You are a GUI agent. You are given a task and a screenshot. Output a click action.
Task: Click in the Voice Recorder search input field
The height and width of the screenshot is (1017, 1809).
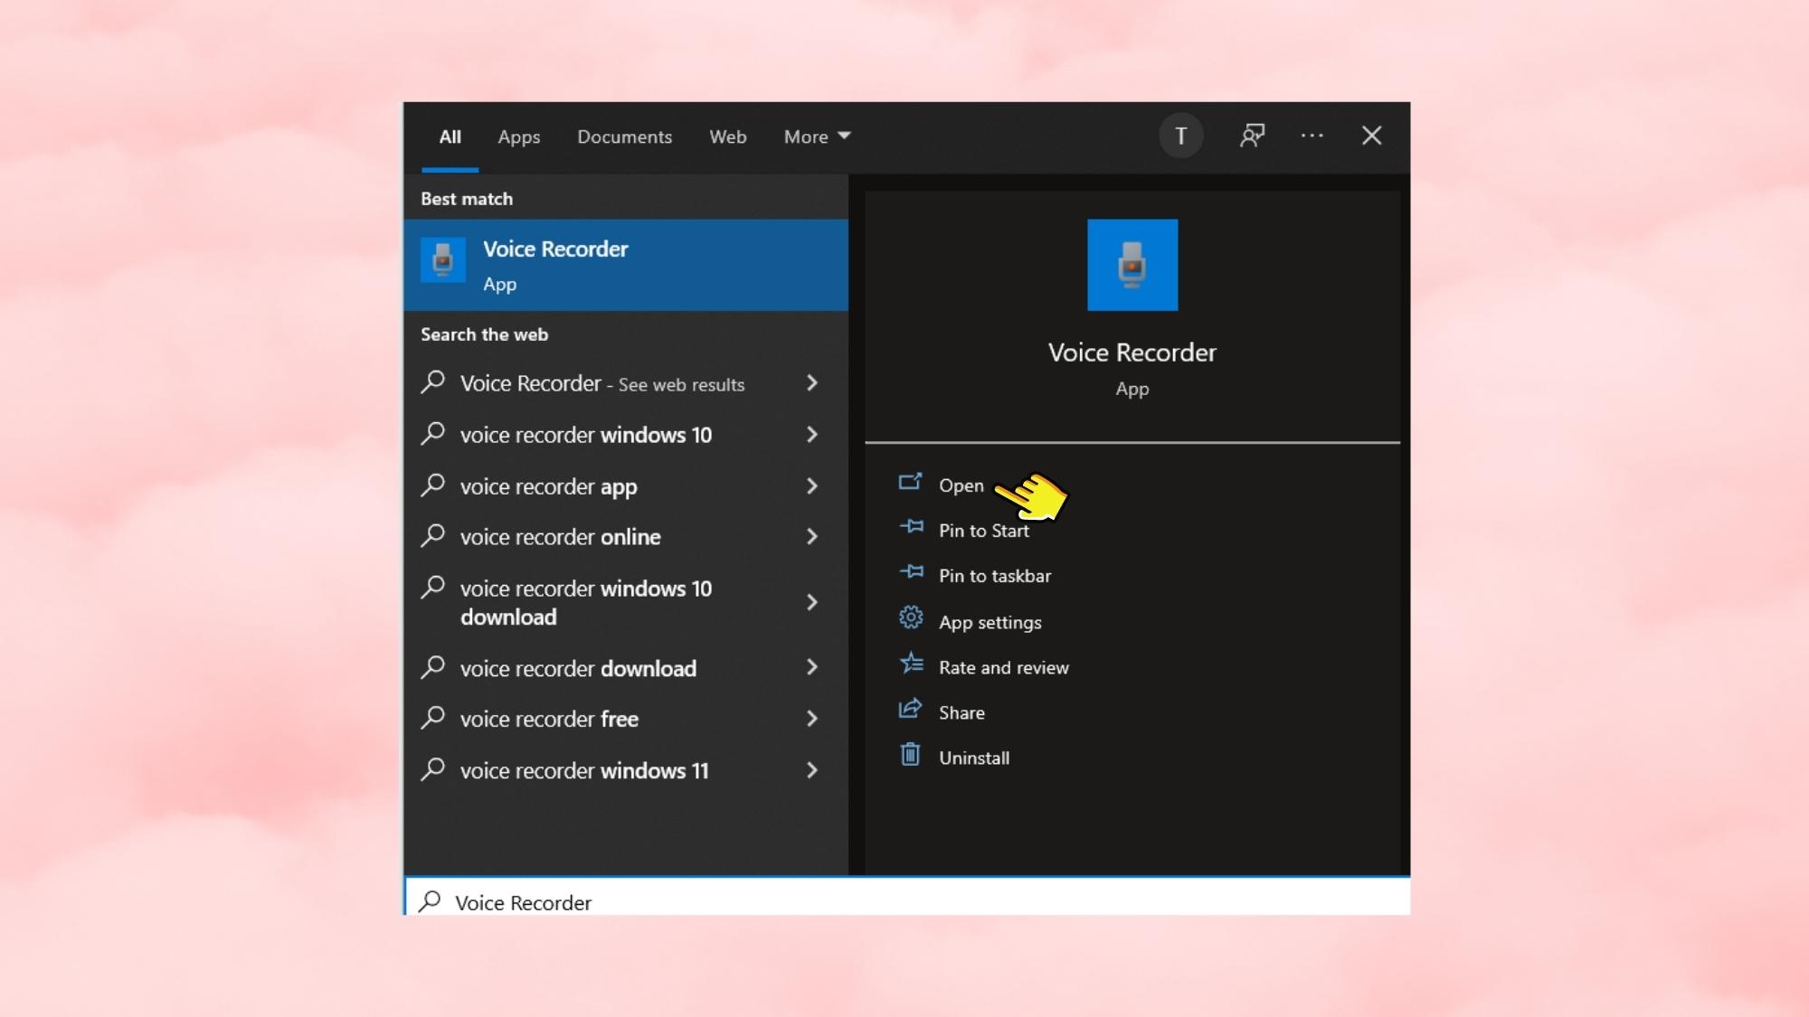(x=907, y=897)
